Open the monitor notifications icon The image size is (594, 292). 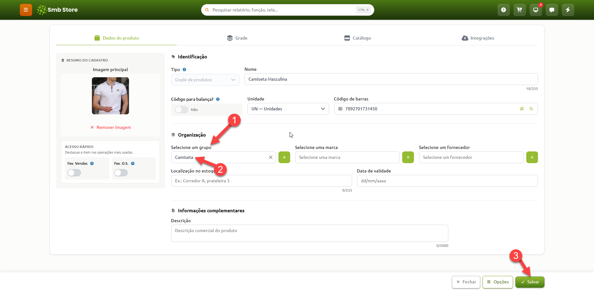[x=536, y=10]
